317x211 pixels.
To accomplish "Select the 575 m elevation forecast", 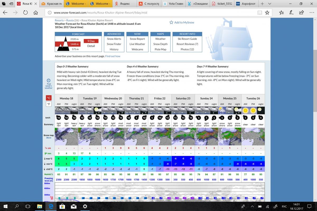I will [x=75, y=49].
